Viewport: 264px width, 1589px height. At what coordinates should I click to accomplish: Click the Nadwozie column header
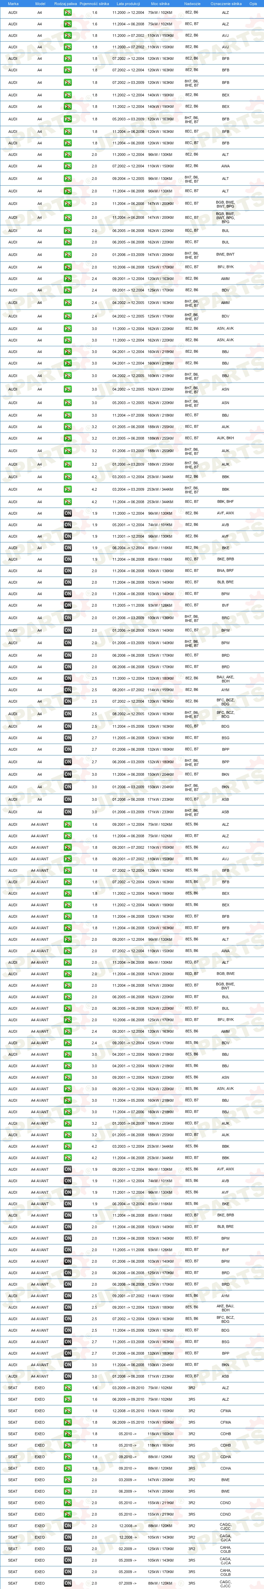coord(192,4)
